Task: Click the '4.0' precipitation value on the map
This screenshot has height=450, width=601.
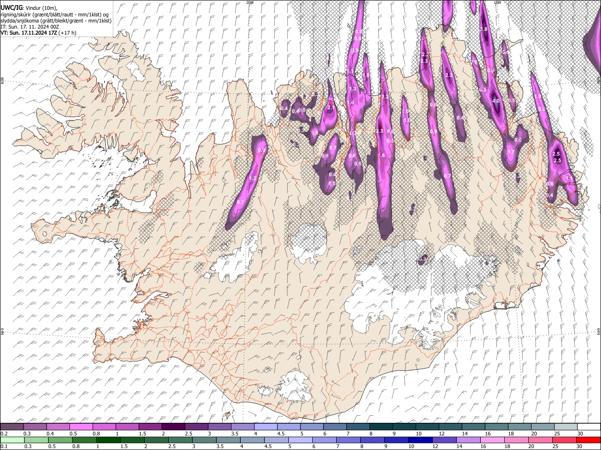Action: [x=496, y=101]
